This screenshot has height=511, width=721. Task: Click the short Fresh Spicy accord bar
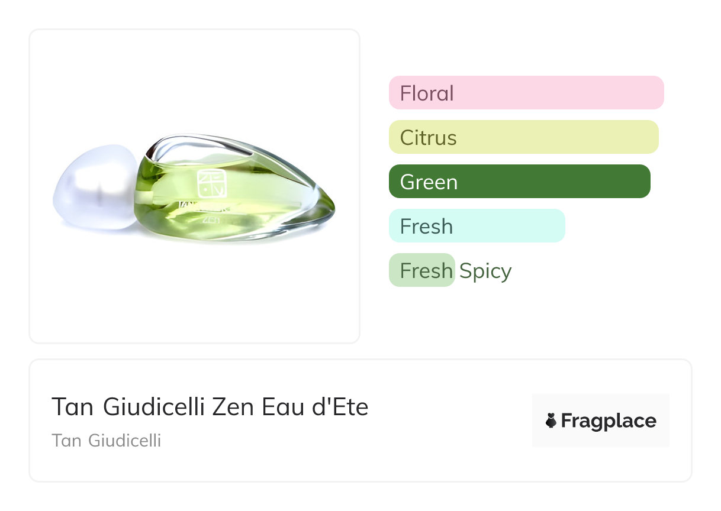[421, 270]
